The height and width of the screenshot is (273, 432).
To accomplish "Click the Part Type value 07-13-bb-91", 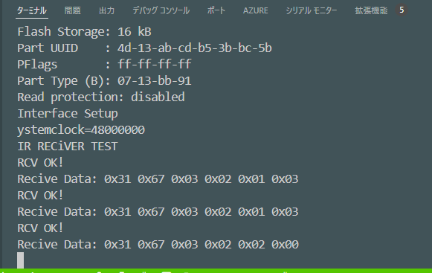I will 155,81.
